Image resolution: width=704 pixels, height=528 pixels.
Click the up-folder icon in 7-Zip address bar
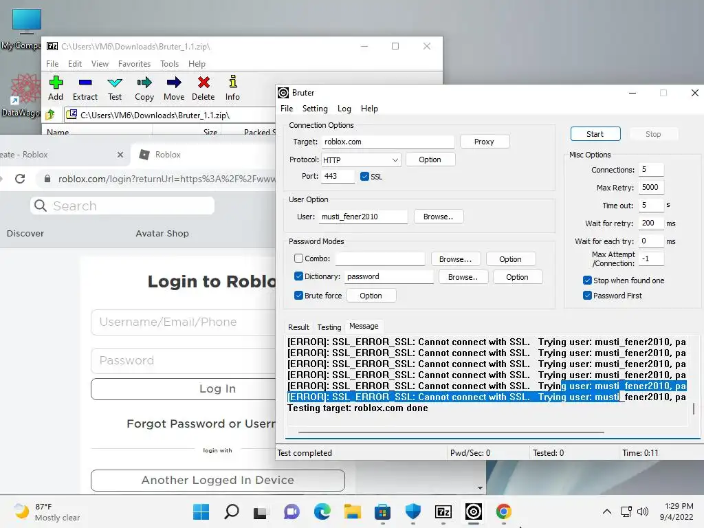click(50, 115)
